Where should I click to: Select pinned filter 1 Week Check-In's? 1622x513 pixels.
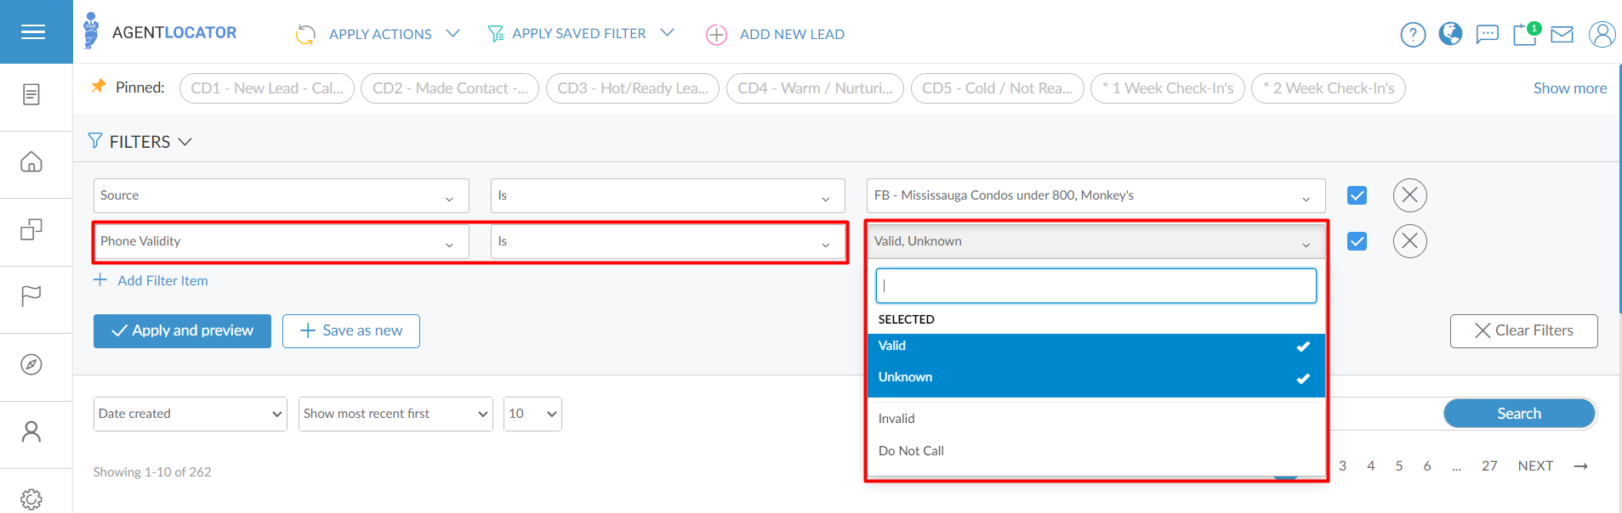point(1168,88)
